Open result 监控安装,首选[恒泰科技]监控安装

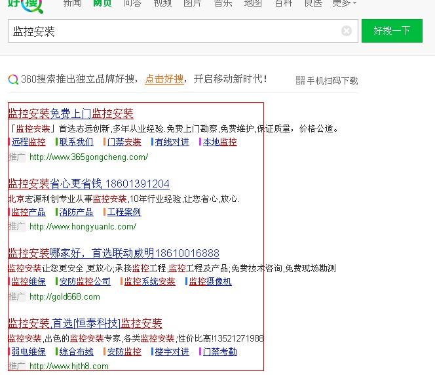click(85, 323)
